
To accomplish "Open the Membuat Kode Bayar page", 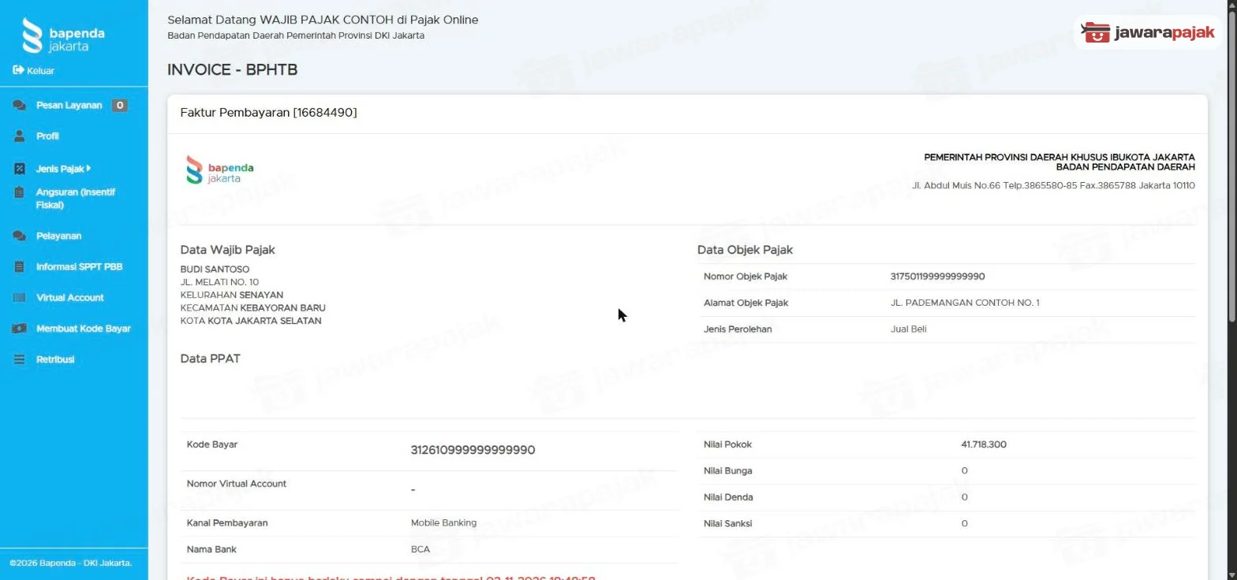I will [84, 329].
